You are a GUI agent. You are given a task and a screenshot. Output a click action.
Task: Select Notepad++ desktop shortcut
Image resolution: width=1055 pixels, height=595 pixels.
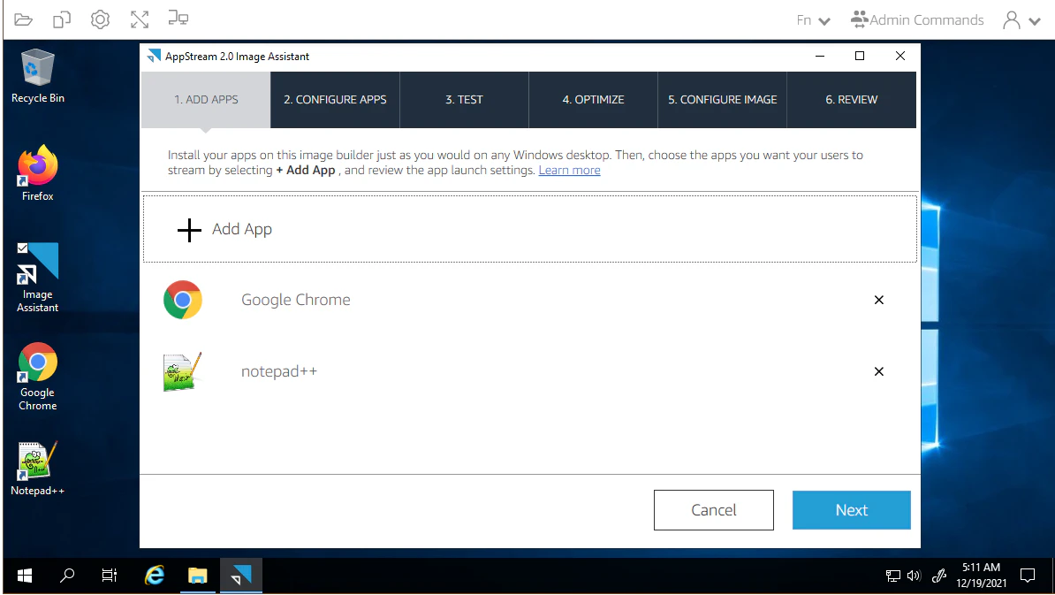38,469
